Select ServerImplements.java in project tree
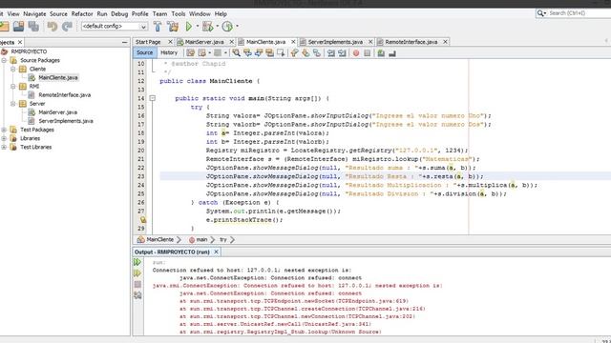 66,121
